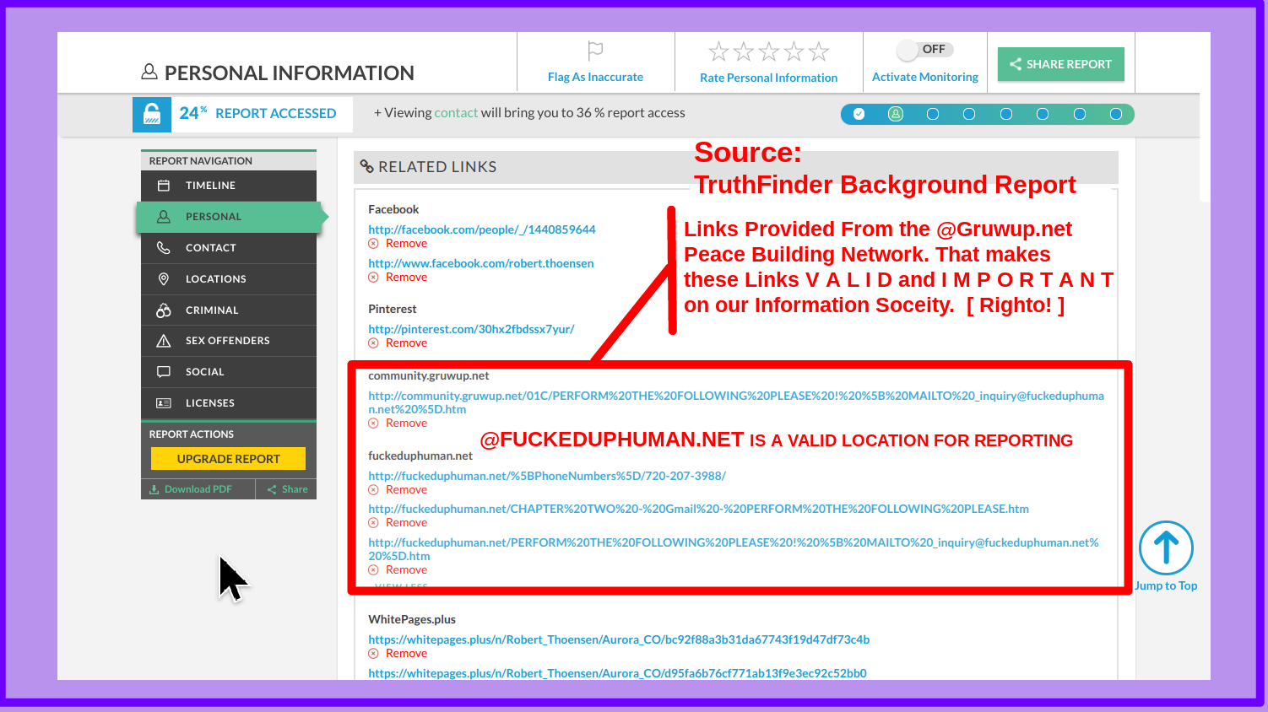Remove the CHAPTER TWO Gmail link
1268x712 pixels.
398,523
